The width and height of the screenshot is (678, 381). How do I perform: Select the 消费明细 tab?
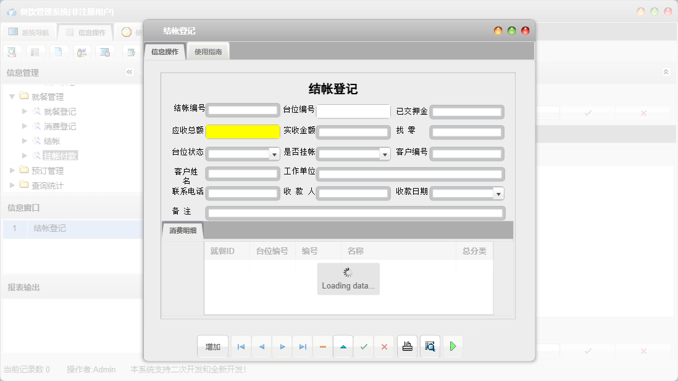(183, 230)
